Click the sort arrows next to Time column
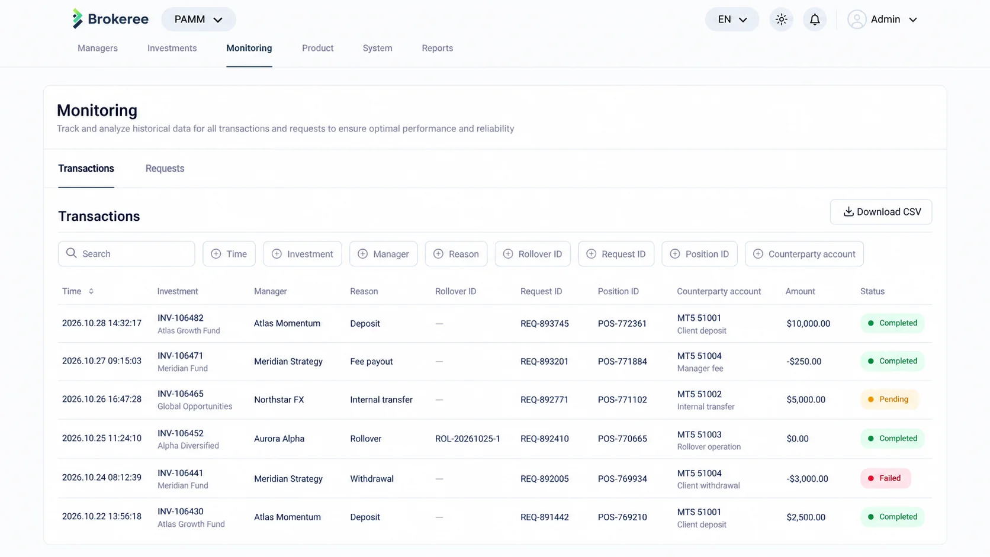 [91, 291]
